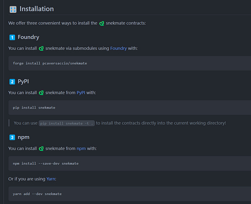Viewport: 251px width, 204px height.
Task: Open the PyPI hyperlink in the sentence
Action: pos(81,93)
